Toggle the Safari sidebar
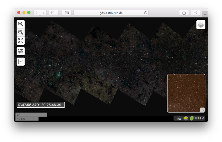The width and height of the screenshot is (222, 142). click(53, 13)
